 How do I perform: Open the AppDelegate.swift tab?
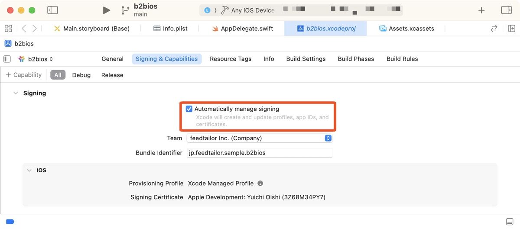click(x=242, y=29)
